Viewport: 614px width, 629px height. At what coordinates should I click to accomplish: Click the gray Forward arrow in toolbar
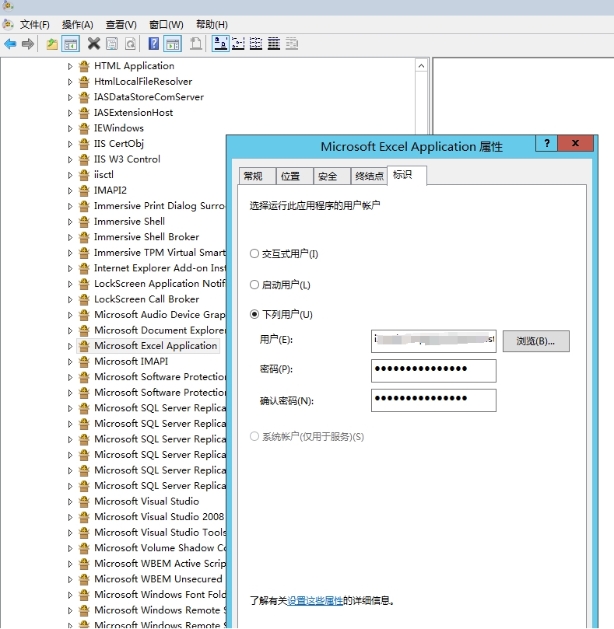tap(28, 44)
